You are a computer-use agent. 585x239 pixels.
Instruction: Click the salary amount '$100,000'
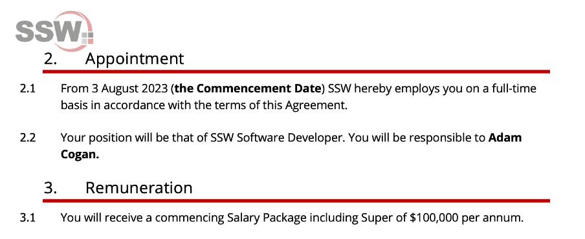click(x=434, y=218)
